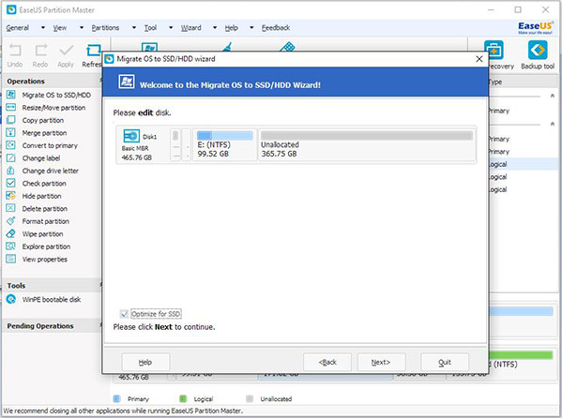This screenshot has height=418, width=562.
Task: Click the wizard banner Windows icon
Action: [127, 82]
